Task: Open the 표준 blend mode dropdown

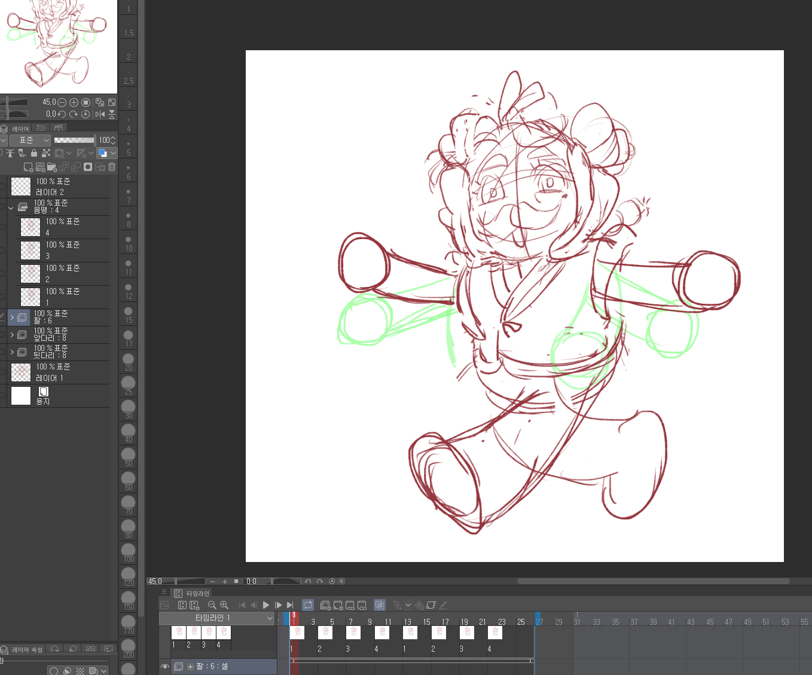Action: click(30, 140)
